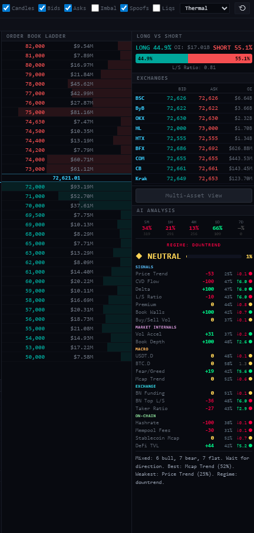The image size is (254, 533).
Task: Click the L/S Ratio signal row
Action: click(x=194, y=297)
